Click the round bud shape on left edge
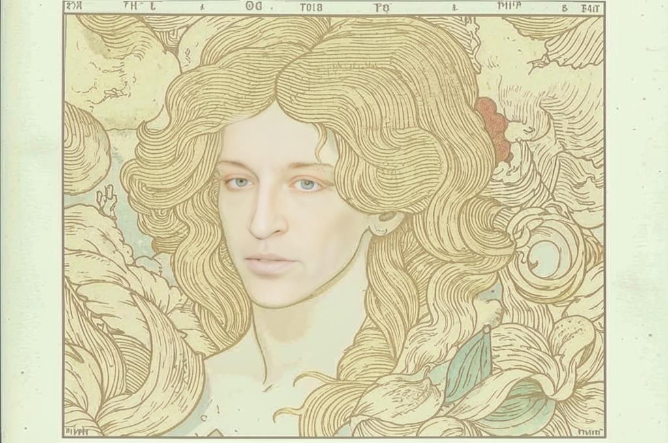668x443 pixels. [85, 150]
